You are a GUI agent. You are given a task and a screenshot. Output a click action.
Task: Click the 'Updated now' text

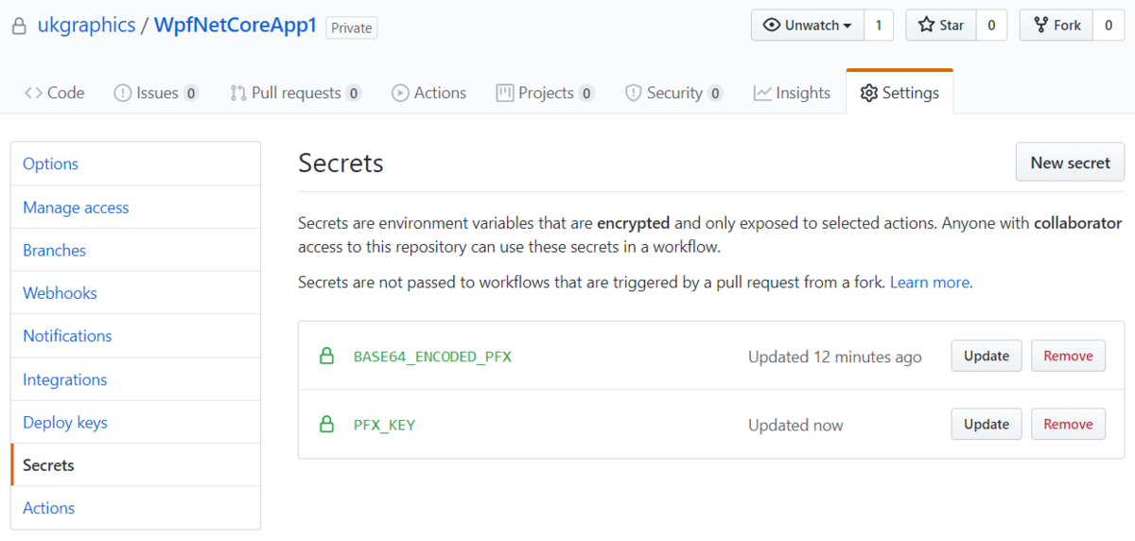click(x=795, y=425)
